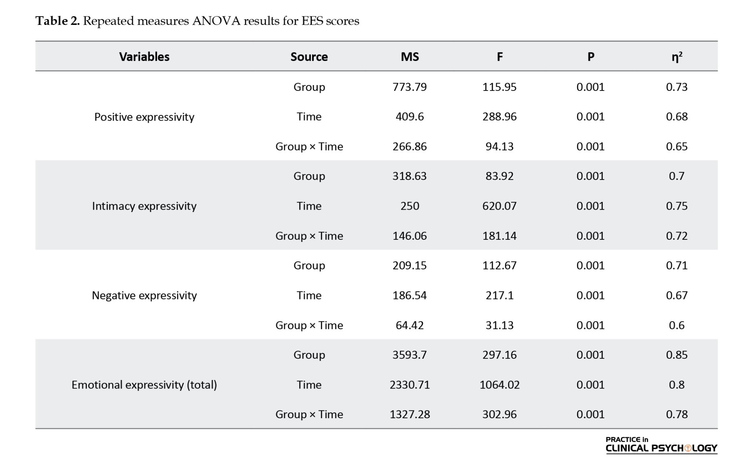Click the F value 620.07
Screen dimensions: 734x464
click(499, 206)
